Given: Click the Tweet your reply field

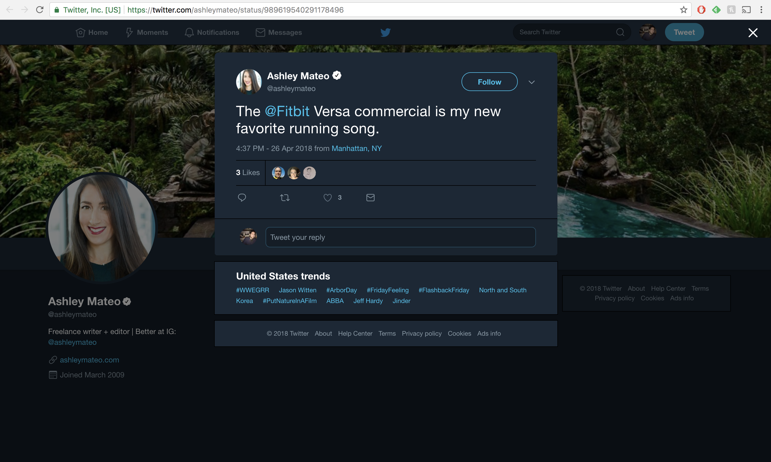Looking at the screenshot, I should (x=400, y=237).
